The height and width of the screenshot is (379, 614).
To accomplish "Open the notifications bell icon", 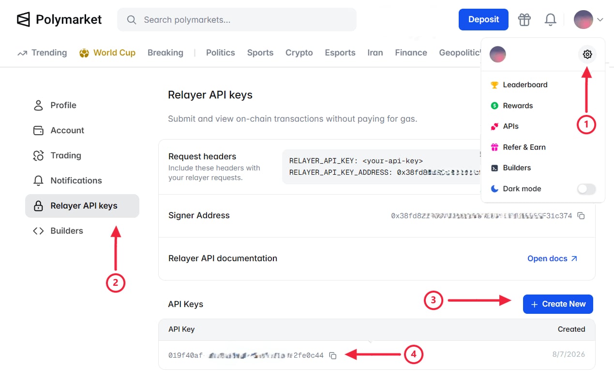I will tap(550, 19).
